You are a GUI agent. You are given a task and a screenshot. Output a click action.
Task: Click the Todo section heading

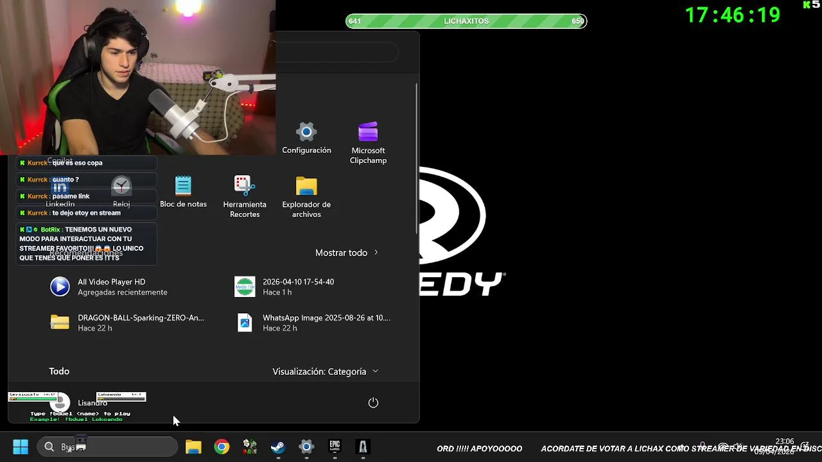59,372
